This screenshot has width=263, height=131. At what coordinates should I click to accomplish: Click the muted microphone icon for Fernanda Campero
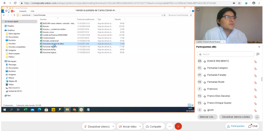tap(255, 69)
